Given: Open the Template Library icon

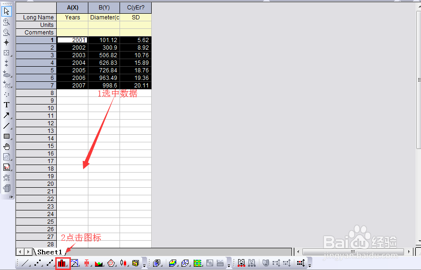Looking at the screenshot, I should 135,263.
